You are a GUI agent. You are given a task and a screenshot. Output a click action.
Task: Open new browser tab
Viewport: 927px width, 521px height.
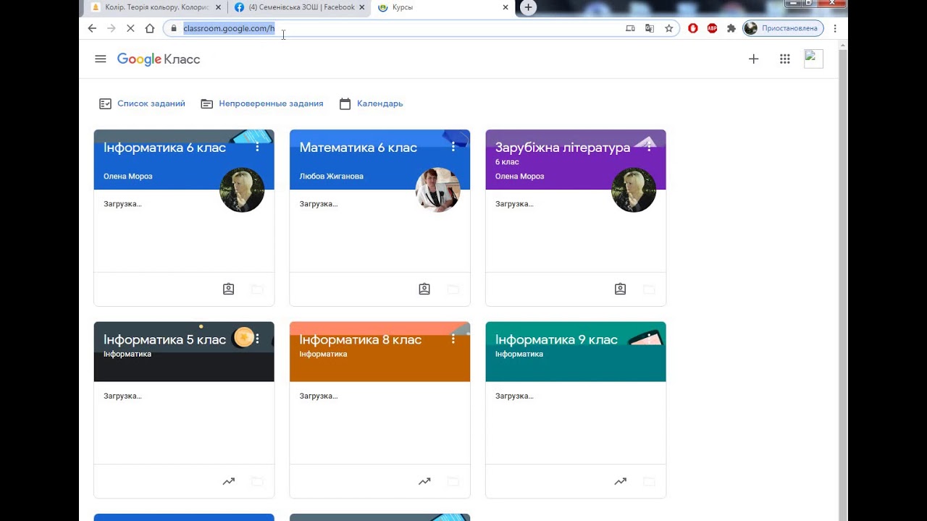pos(528,7)
